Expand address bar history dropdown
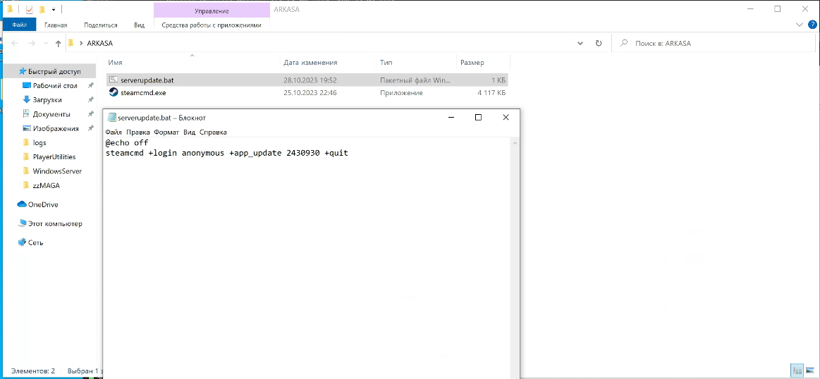 click(580, 44)
